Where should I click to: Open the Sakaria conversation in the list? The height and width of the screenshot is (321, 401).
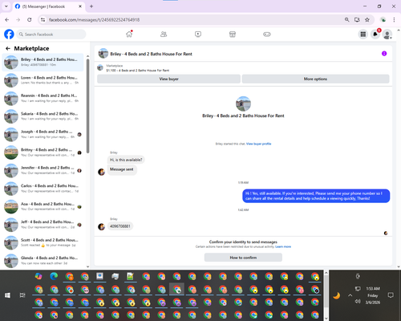[x=43, y=116]
